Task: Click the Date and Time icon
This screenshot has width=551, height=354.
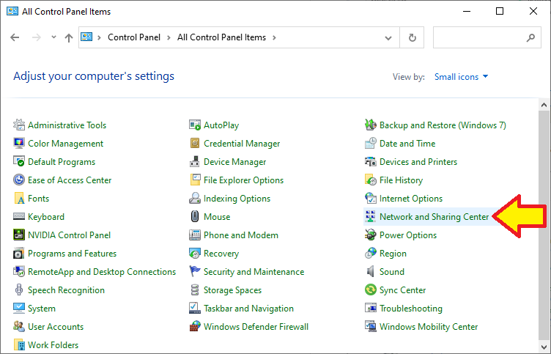Action: click(x=370, y=143)
